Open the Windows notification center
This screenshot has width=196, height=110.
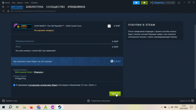(191, 107)
